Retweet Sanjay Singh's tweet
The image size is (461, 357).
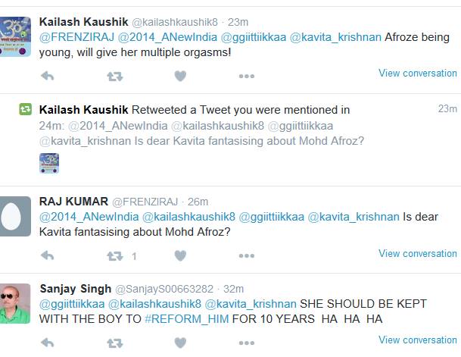(x=114, y=343)
